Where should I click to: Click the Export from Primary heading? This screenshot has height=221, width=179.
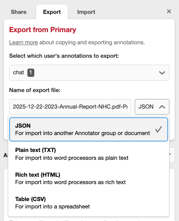point(43,30)
